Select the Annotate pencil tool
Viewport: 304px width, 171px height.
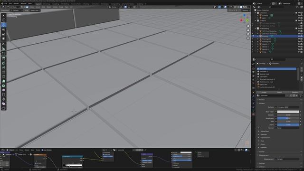pos(4,44)
